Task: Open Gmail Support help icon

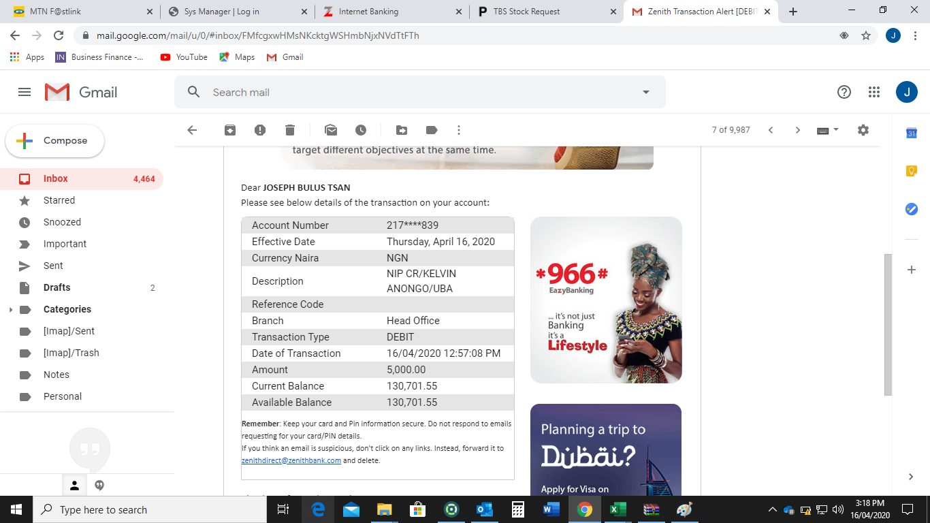Action: click(844, 92)
